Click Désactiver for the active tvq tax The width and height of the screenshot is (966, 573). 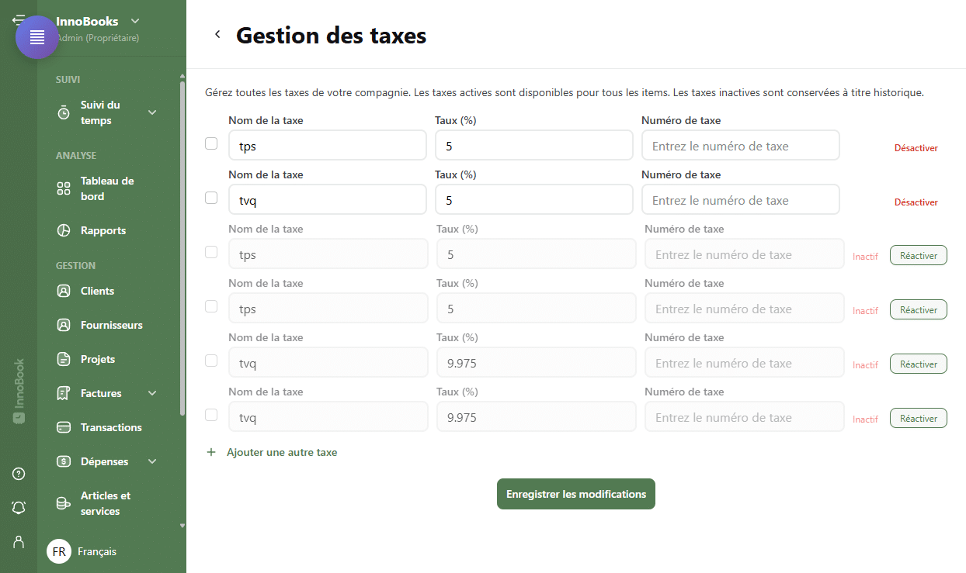[x=916, y=202]
